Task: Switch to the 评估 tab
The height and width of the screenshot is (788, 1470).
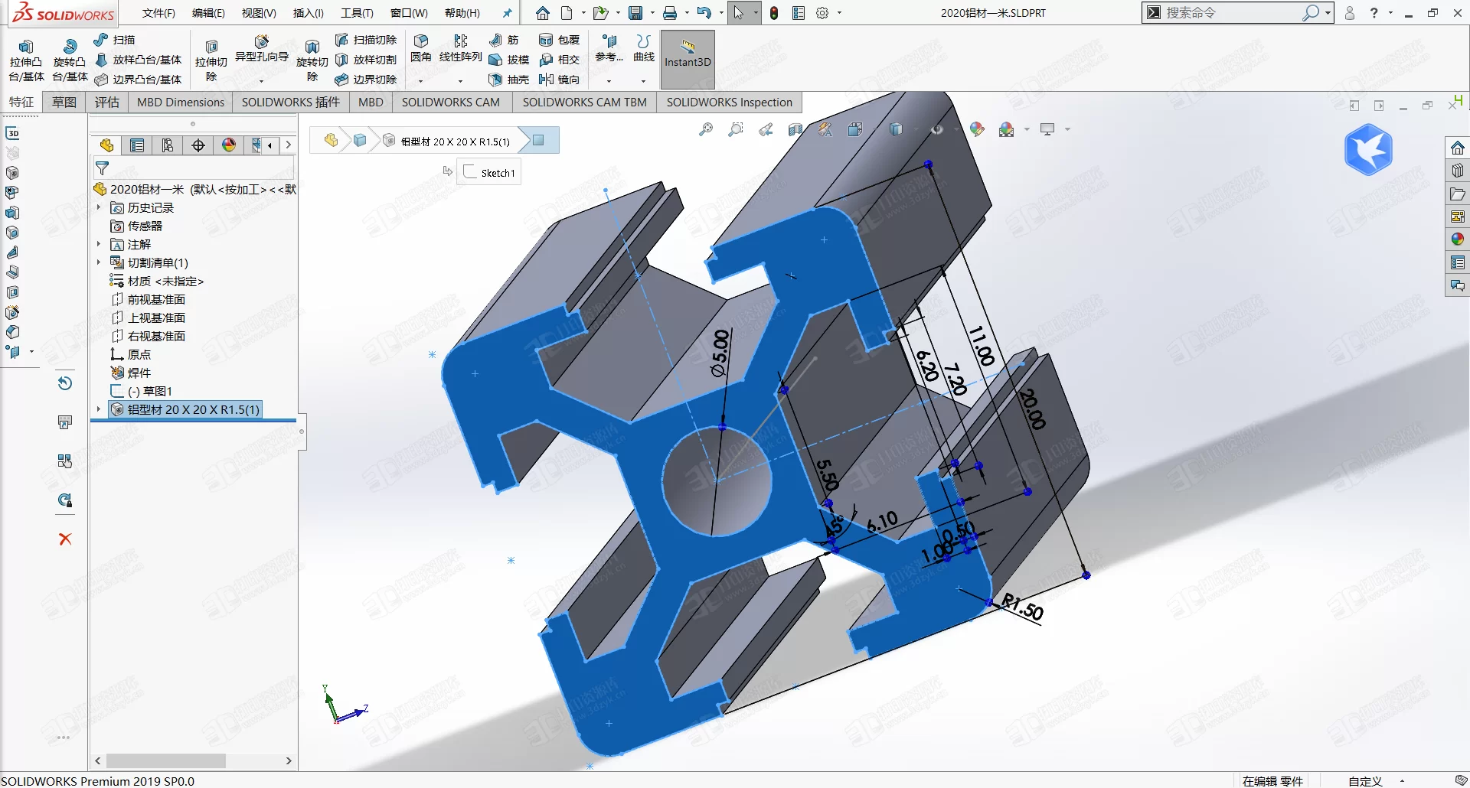Action: 107,103
